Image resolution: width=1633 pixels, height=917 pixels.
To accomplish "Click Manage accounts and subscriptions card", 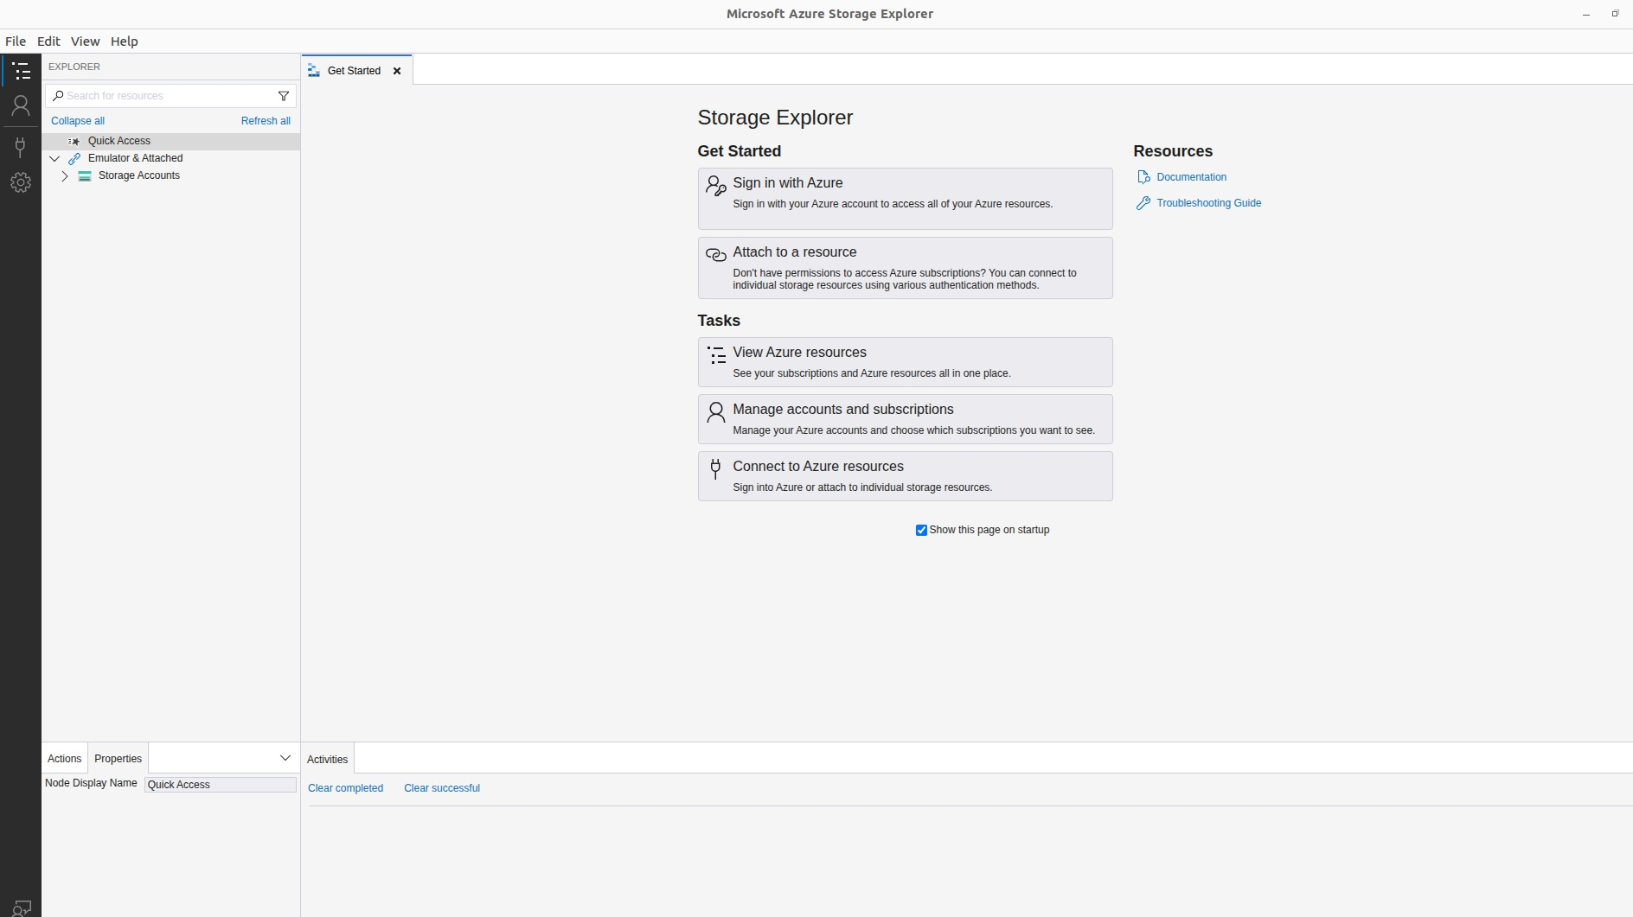I will tap(905, 419).
